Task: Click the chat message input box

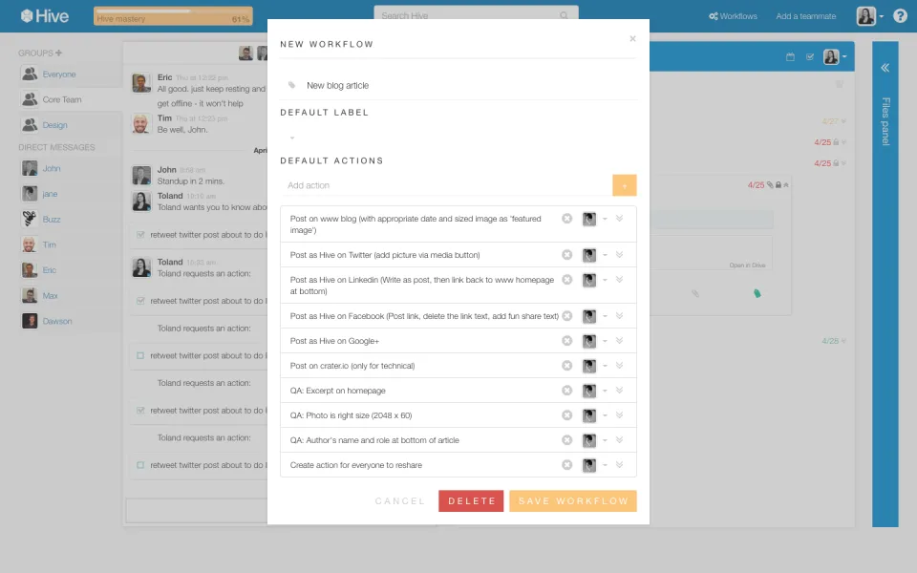Action: pos(197,510)
